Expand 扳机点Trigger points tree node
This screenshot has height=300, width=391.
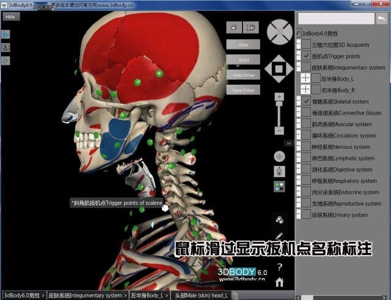pyautogui.click(x=299, y=55)
